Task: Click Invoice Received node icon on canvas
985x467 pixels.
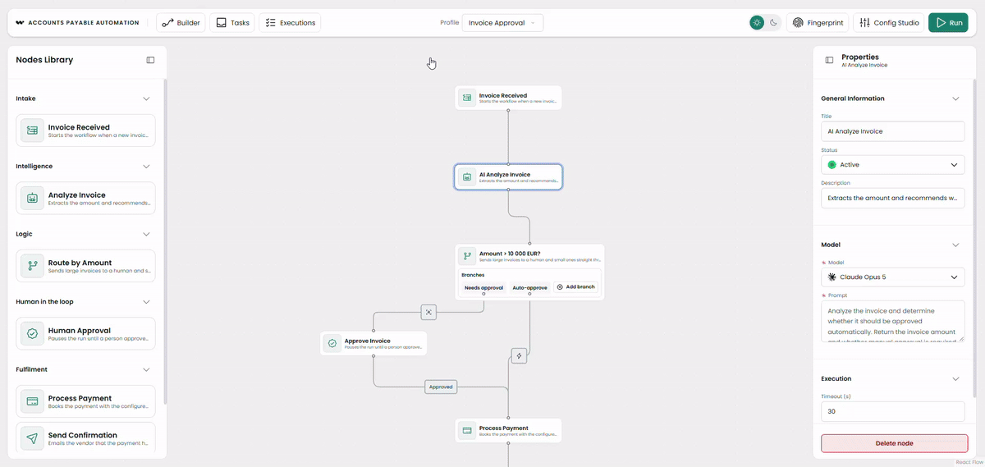Action: 467,98
